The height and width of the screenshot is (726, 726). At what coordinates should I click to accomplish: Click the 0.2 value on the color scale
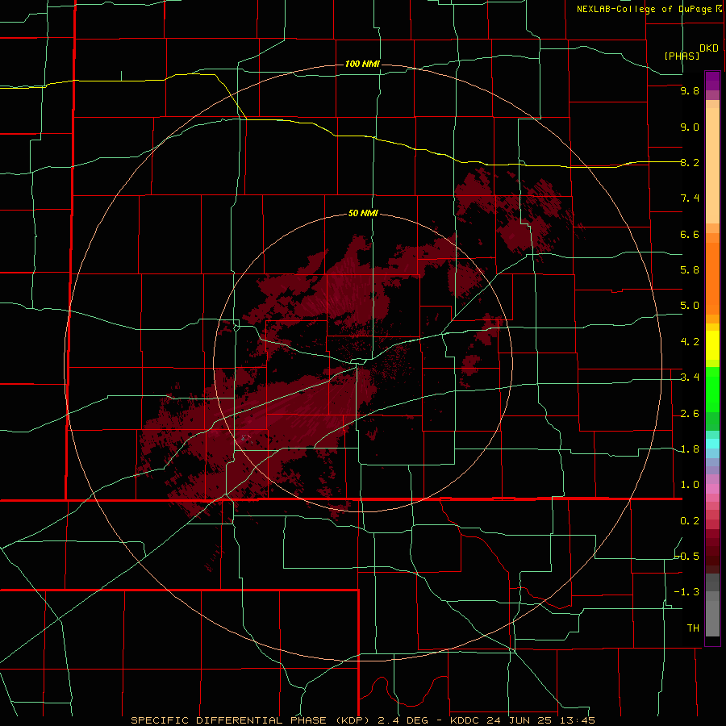click(x=690, y=521)
